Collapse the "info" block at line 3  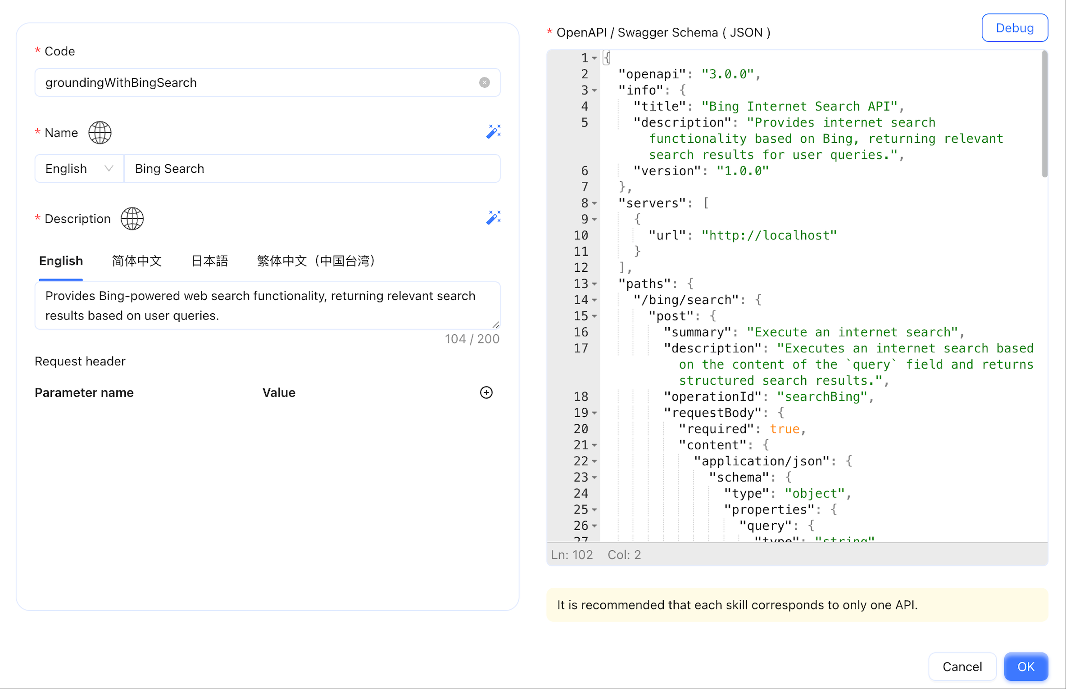click(x=594, y=90)
